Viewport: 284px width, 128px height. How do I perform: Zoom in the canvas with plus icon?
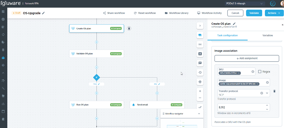200,91
